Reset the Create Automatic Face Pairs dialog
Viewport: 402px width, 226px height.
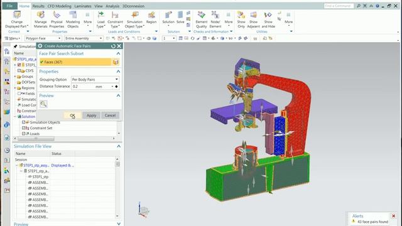click(x=113, y=46)
